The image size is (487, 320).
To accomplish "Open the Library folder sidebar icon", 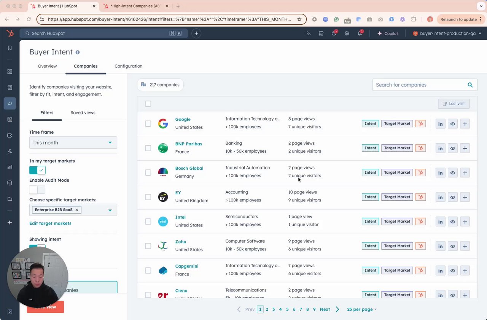I will coord(10,199).
